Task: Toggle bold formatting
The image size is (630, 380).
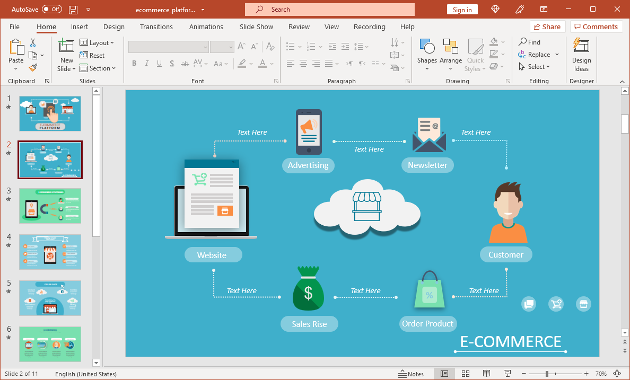Action: tap(134, 63)
